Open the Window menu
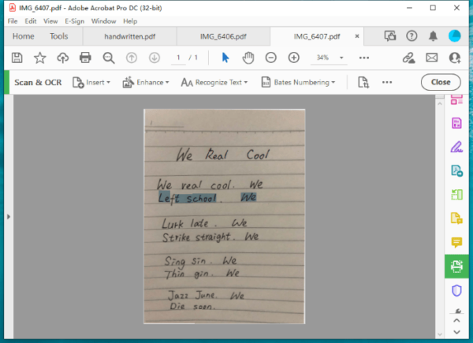The height and width of the screenshot is (343, 473). click(103, 21)
